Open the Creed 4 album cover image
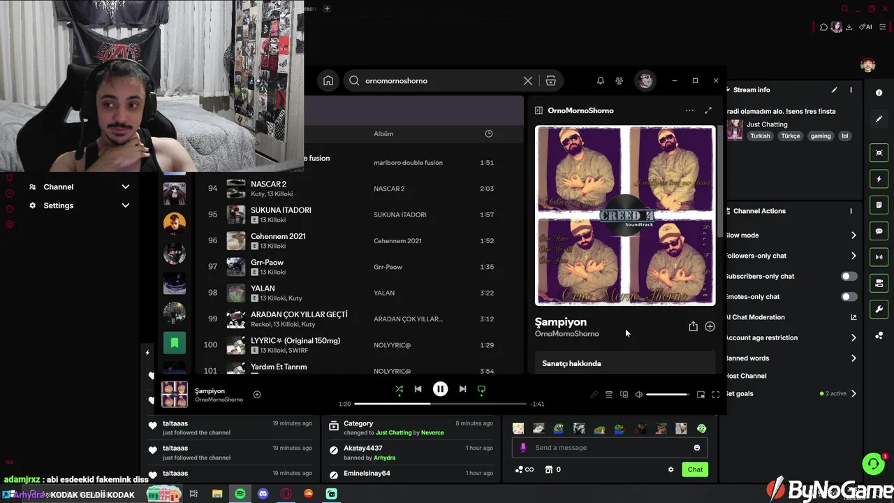The height and width of the screenshot is (503, 894). pos(625,215)
